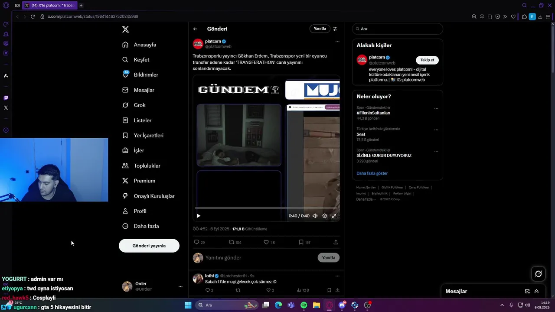Take a snapshot with the snapshot icon
555x312 pixels.
(x=490, y=16)
